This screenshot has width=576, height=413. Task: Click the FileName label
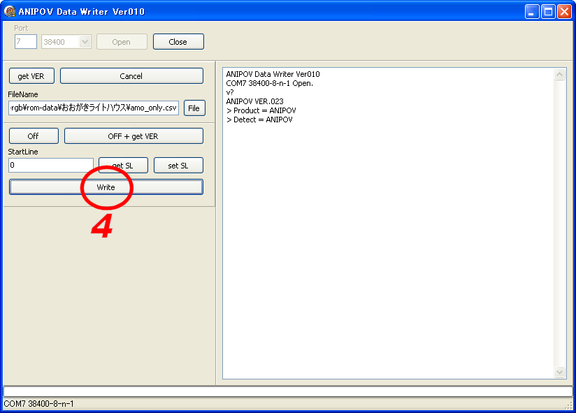23,94
